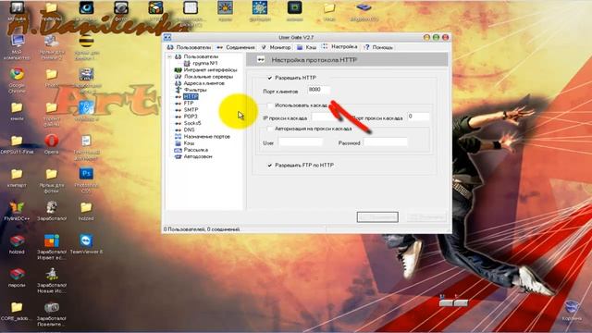Click the Интернет интерфейсы tree icon

pos(179,70)
